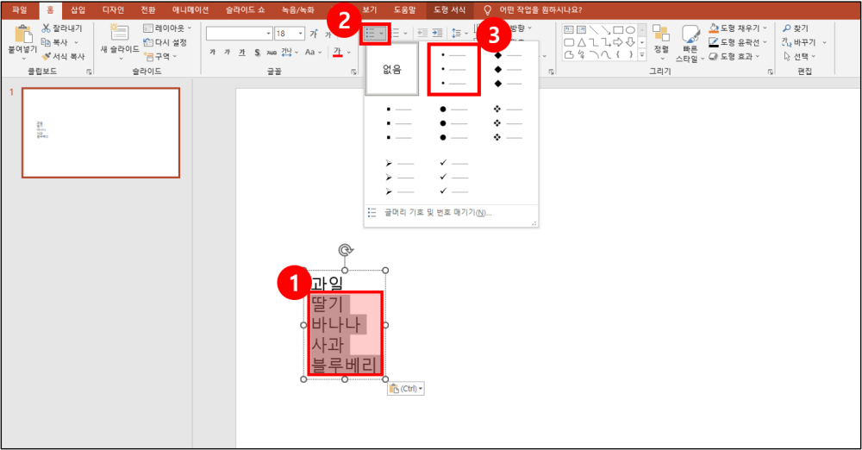Toggle bold (가) formatting
The image size is (862, 450).
tap(213, 53)
